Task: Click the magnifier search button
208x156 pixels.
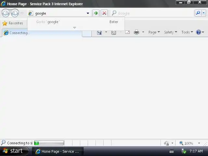Action: pos(198,13)
